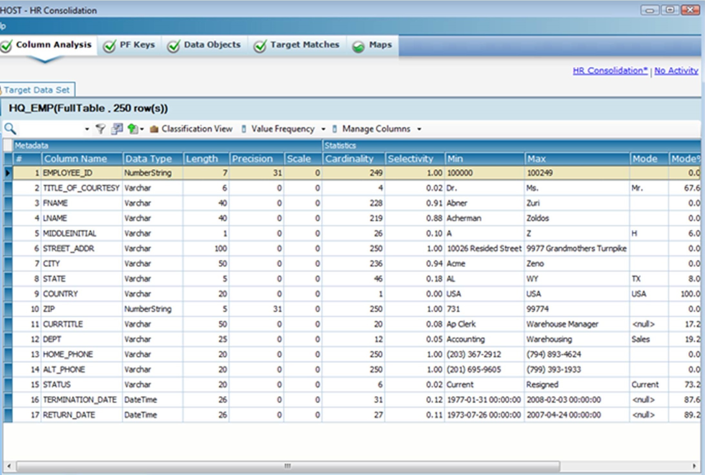Click the horizontal scrollbar right arrow

point(694,466)
